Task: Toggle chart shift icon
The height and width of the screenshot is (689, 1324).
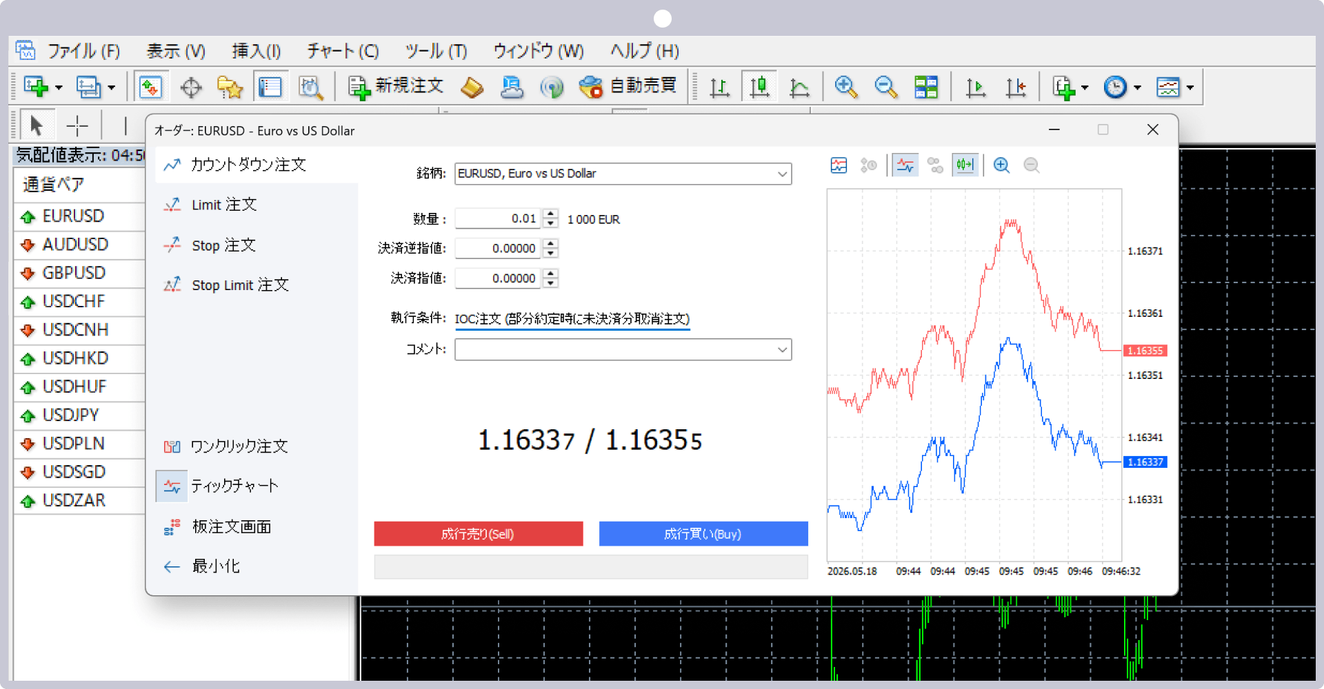Action: pos(1016,88)
